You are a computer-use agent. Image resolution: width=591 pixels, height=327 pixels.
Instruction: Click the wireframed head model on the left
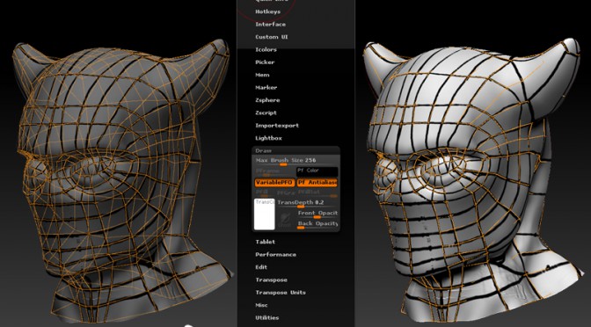click(x=120, y=181)
